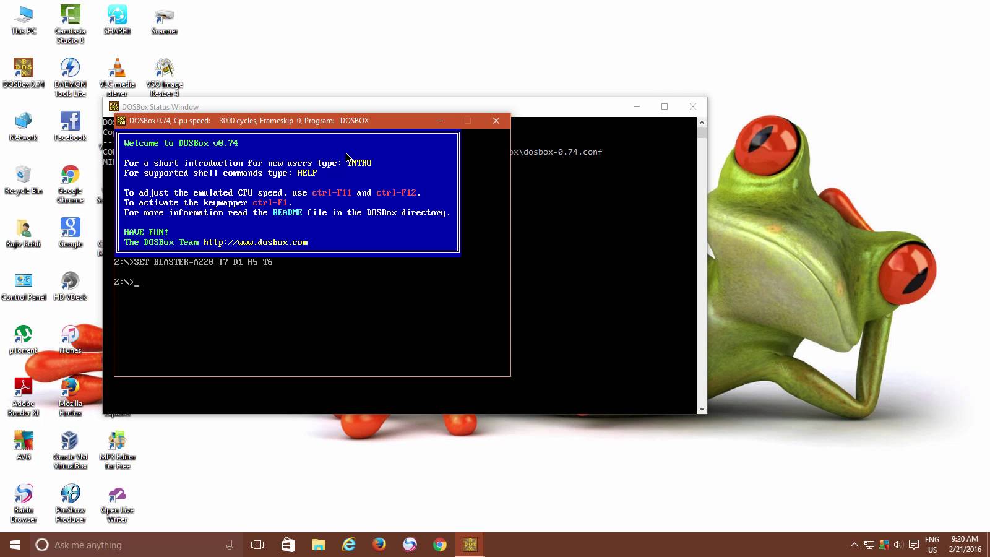Select Open Live Writer shortcut
This screenshot has height=557, width=990.
point(117,503)
